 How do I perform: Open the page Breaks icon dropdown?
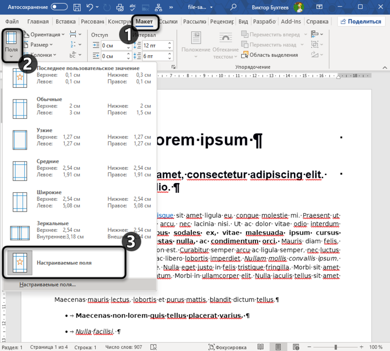click(x=75, y=34)
